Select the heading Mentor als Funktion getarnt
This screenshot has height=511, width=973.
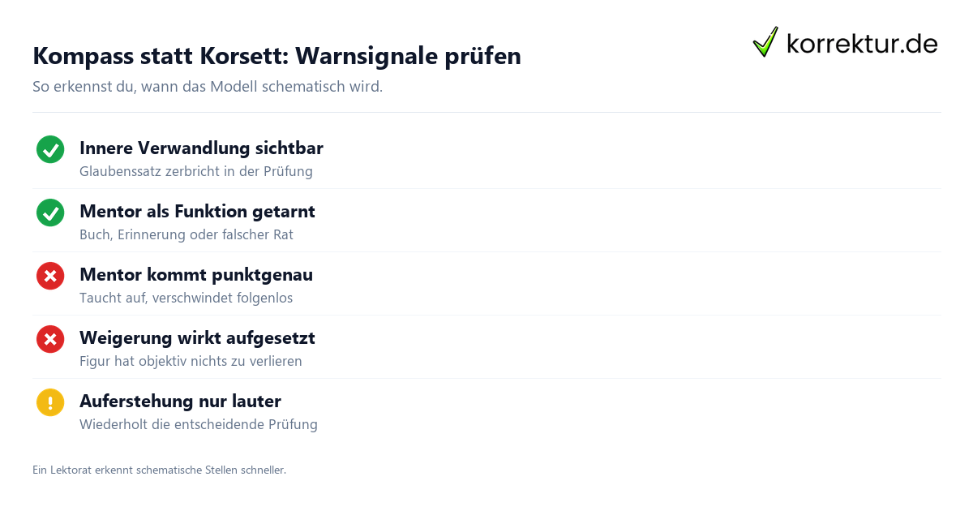[x=197, y=212]
